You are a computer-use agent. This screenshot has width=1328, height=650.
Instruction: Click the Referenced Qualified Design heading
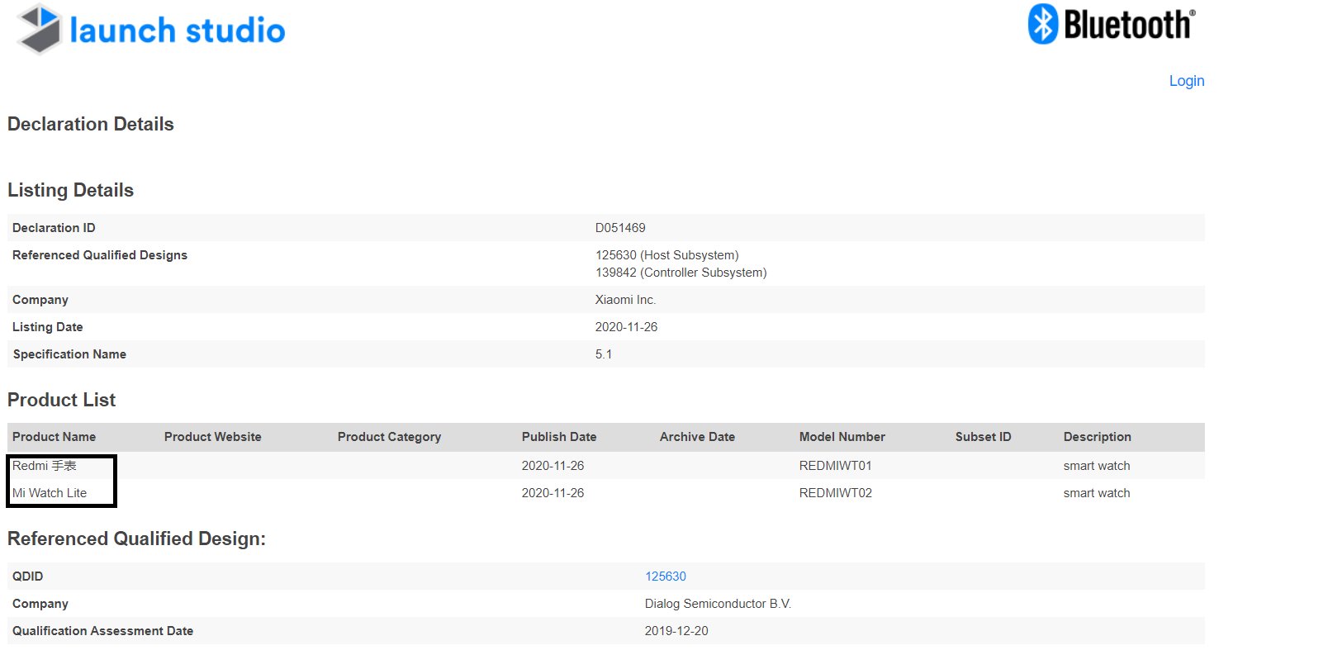pos(136,539)
